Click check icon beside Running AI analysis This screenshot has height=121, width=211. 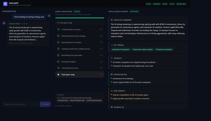58,62
